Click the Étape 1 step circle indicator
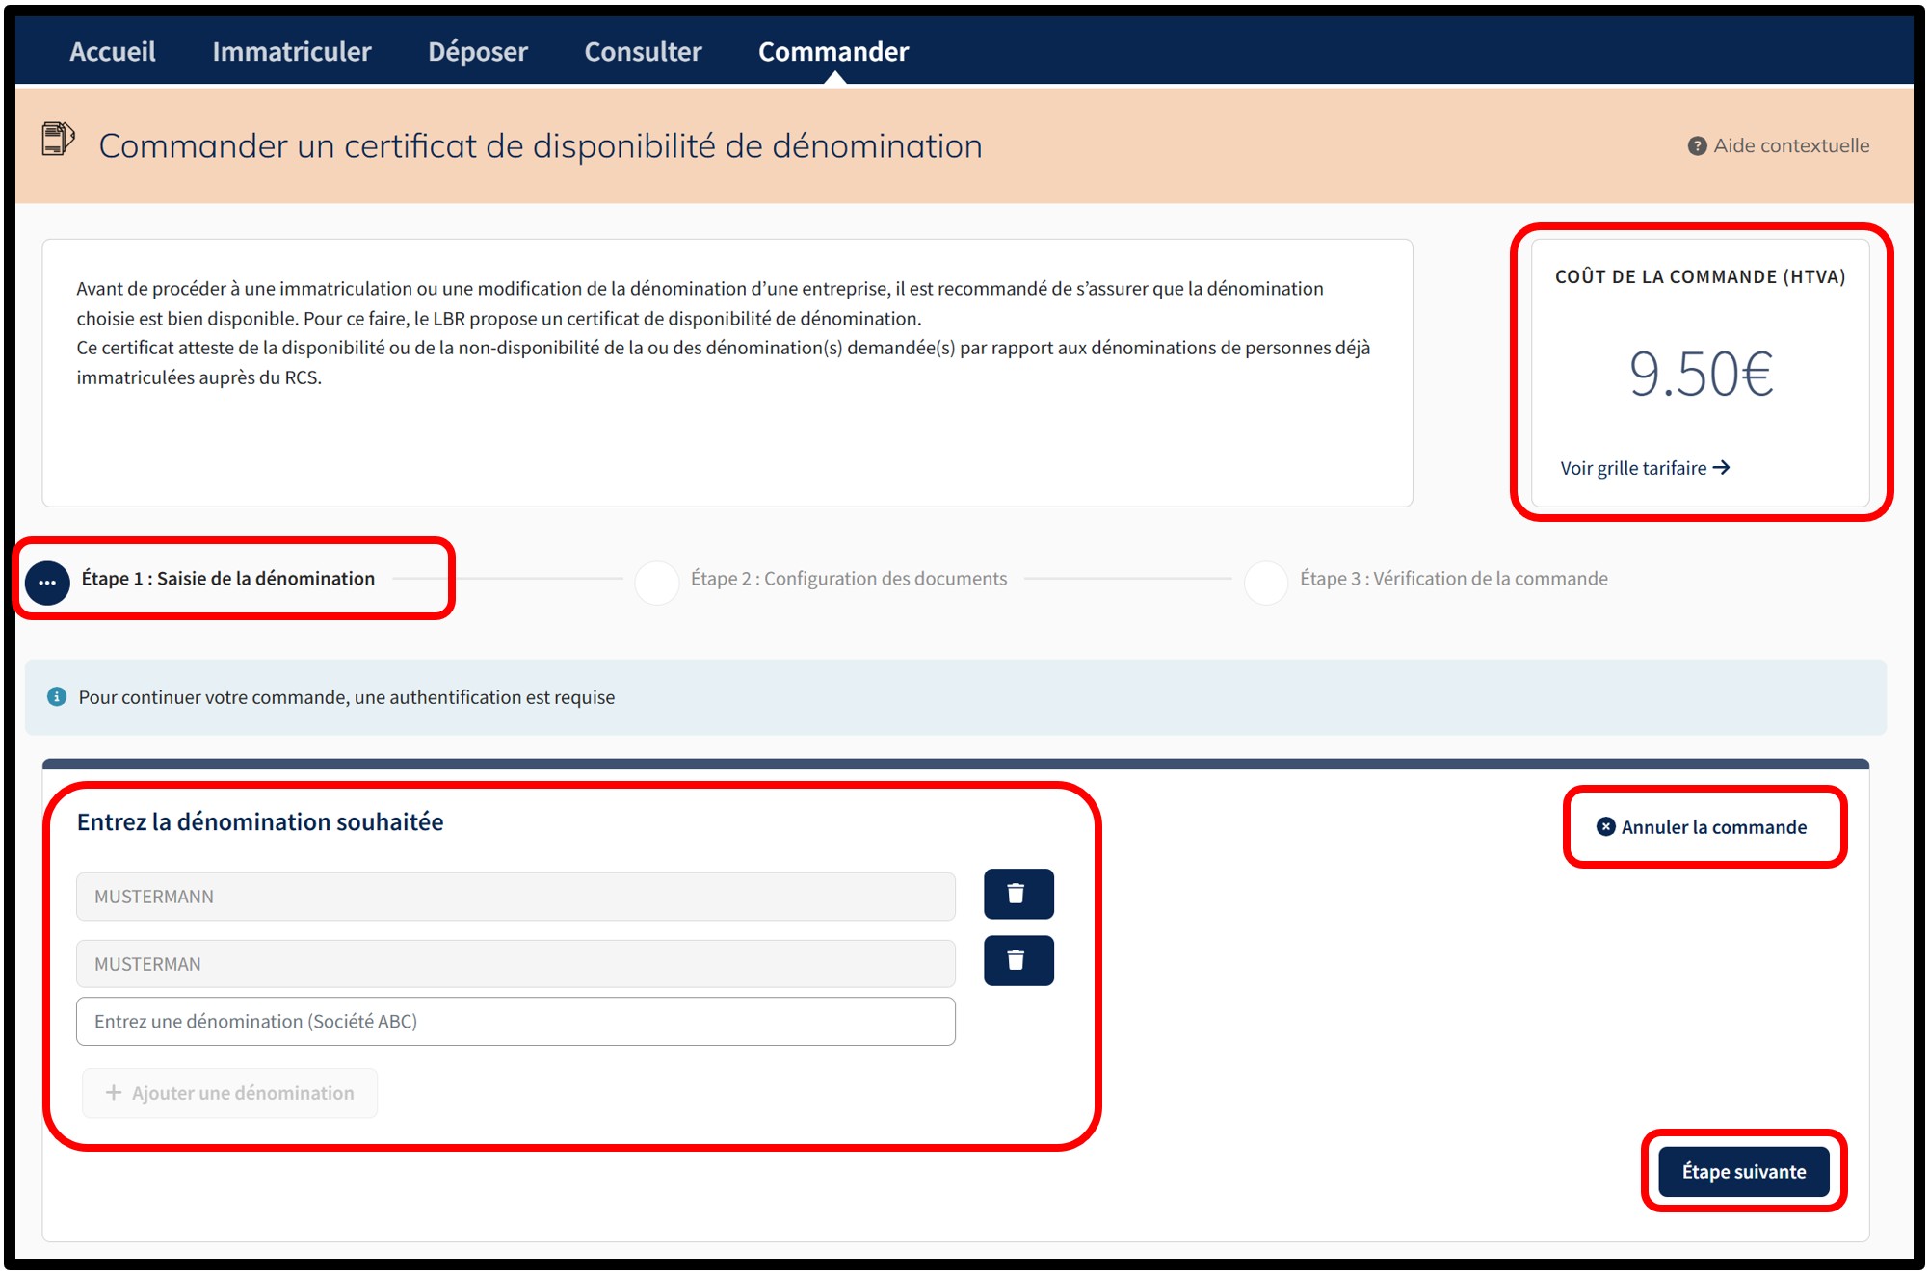Image resolution: width=1929 pixels, height=1275 pixels. 47,583
